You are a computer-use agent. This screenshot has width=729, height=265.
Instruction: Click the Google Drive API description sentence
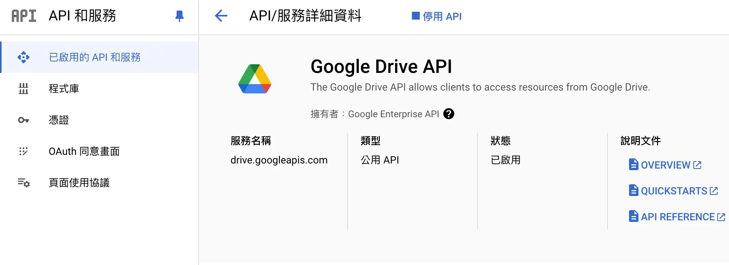pyautogui.click(x=480, y=87)
